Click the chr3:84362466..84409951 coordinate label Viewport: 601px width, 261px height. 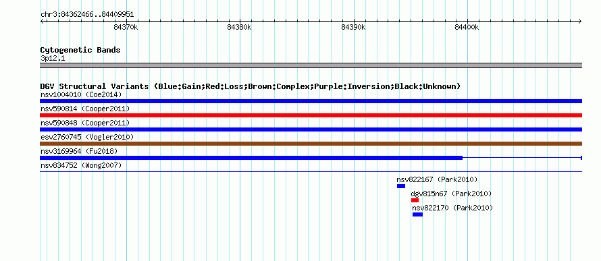click(x=87, y=15)
